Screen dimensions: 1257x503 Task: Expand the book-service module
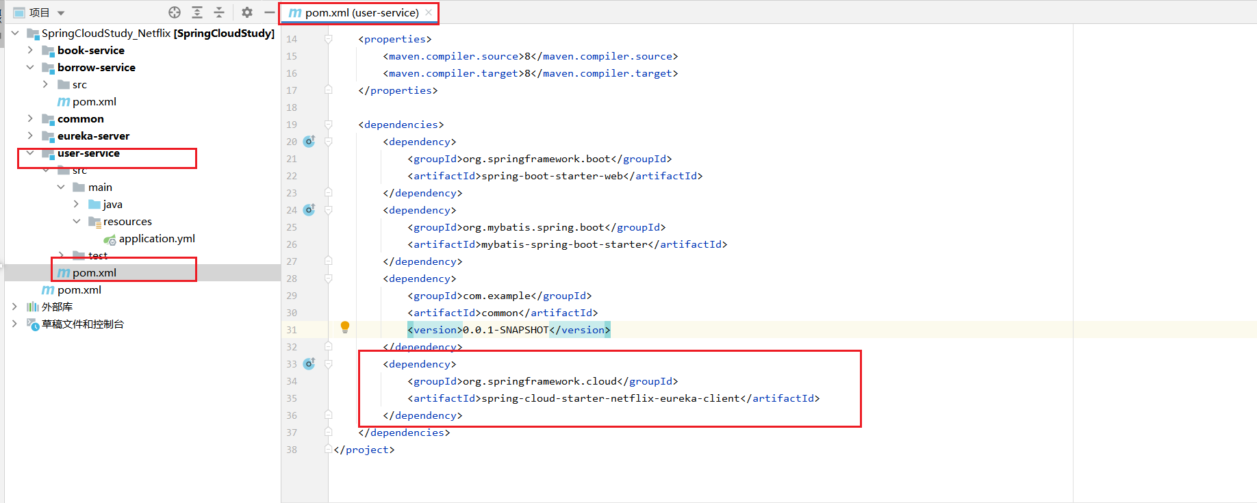coord(30,50)
